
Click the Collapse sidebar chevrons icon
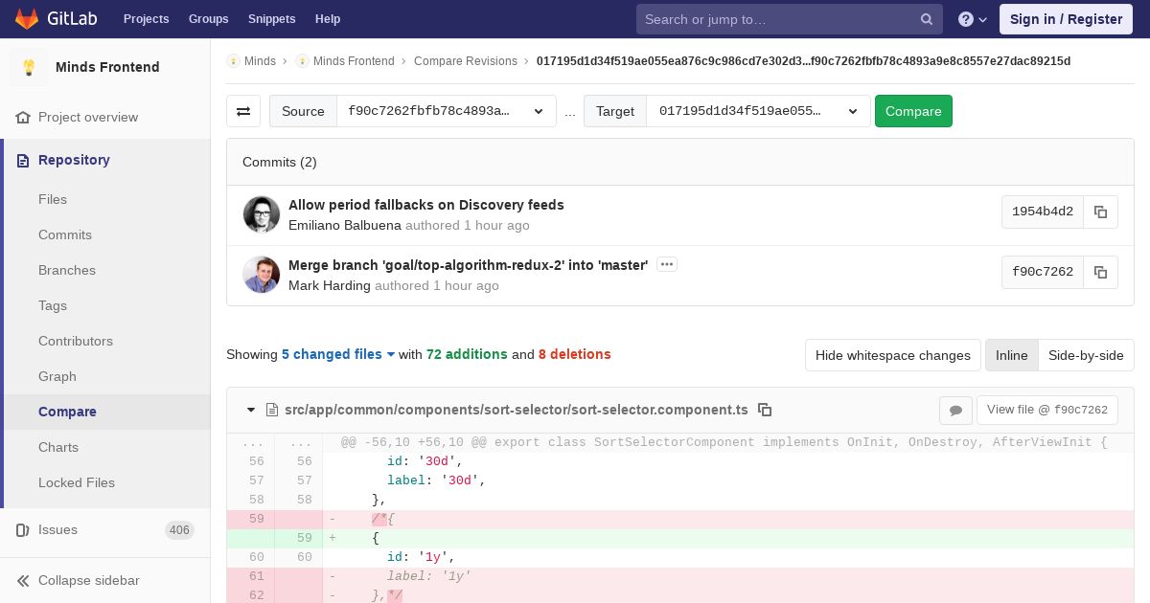(x=23, y=580)
